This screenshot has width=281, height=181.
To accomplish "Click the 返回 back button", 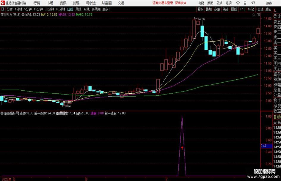I will point(268,9).
